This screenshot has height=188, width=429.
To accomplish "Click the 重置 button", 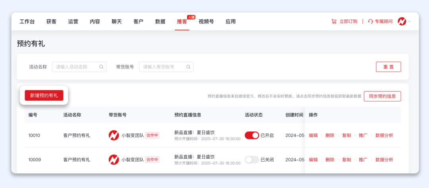I will (388, 67).
